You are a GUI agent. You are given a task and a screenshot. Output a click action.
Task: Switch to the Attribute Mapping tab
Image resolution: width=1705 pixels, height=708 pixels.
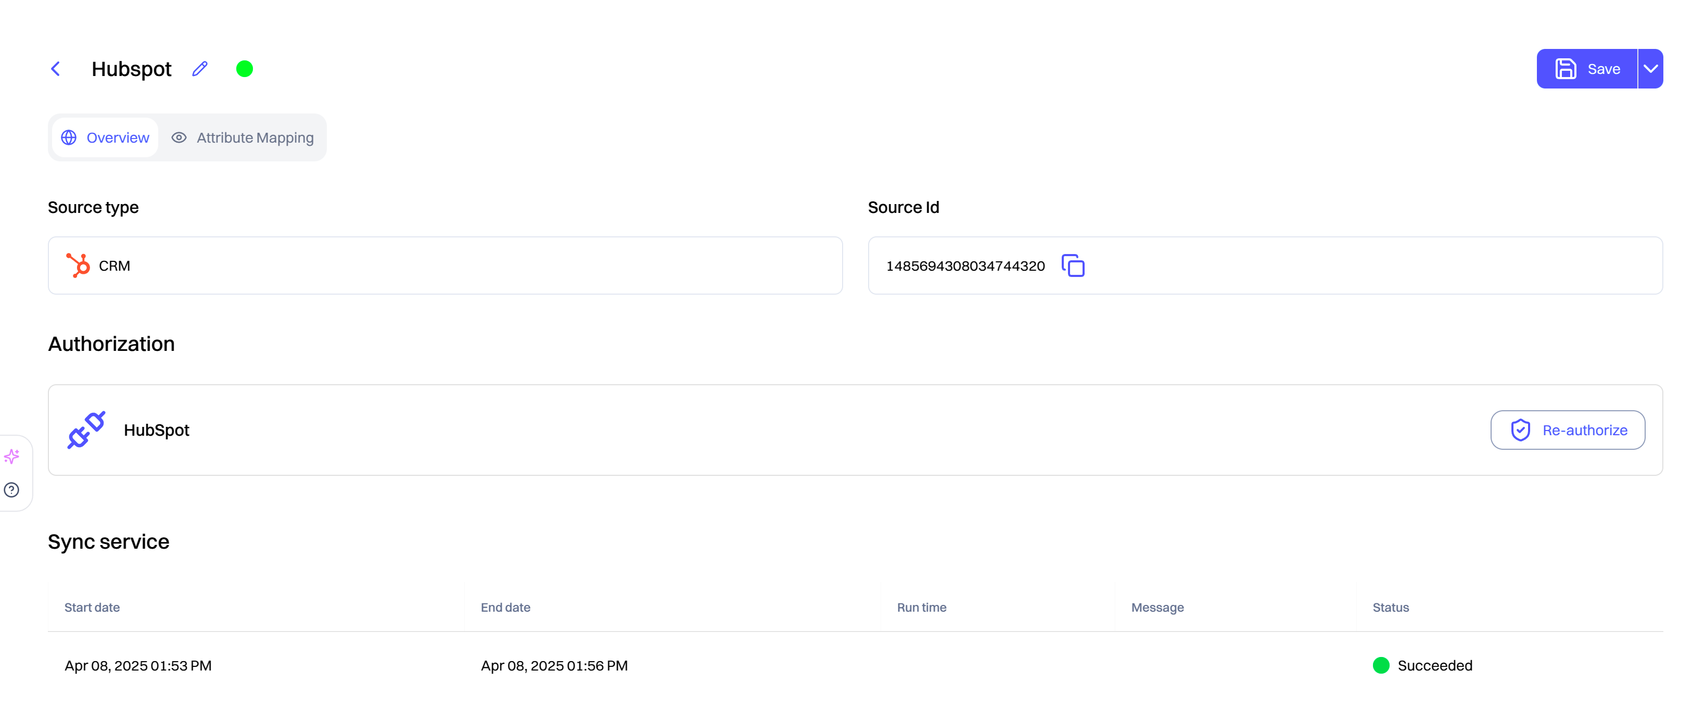pos(242,138)
